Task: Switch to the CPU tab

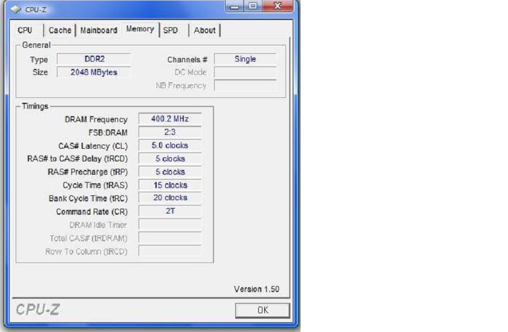Action: [x=25, y=30]
